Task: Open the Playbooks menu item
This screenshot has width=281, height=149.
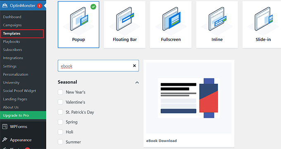Action: pos(12,42)
